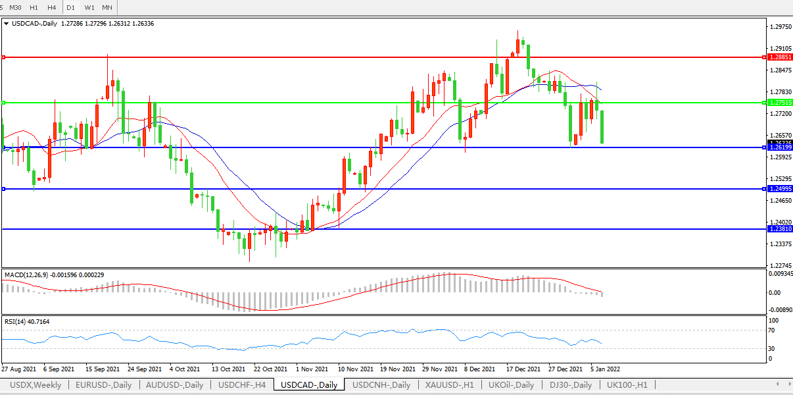Select red resistance line label 1.28851

click(x=779, y=57)
